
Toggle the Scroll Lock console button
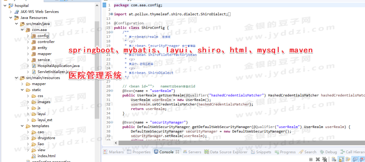341,159
